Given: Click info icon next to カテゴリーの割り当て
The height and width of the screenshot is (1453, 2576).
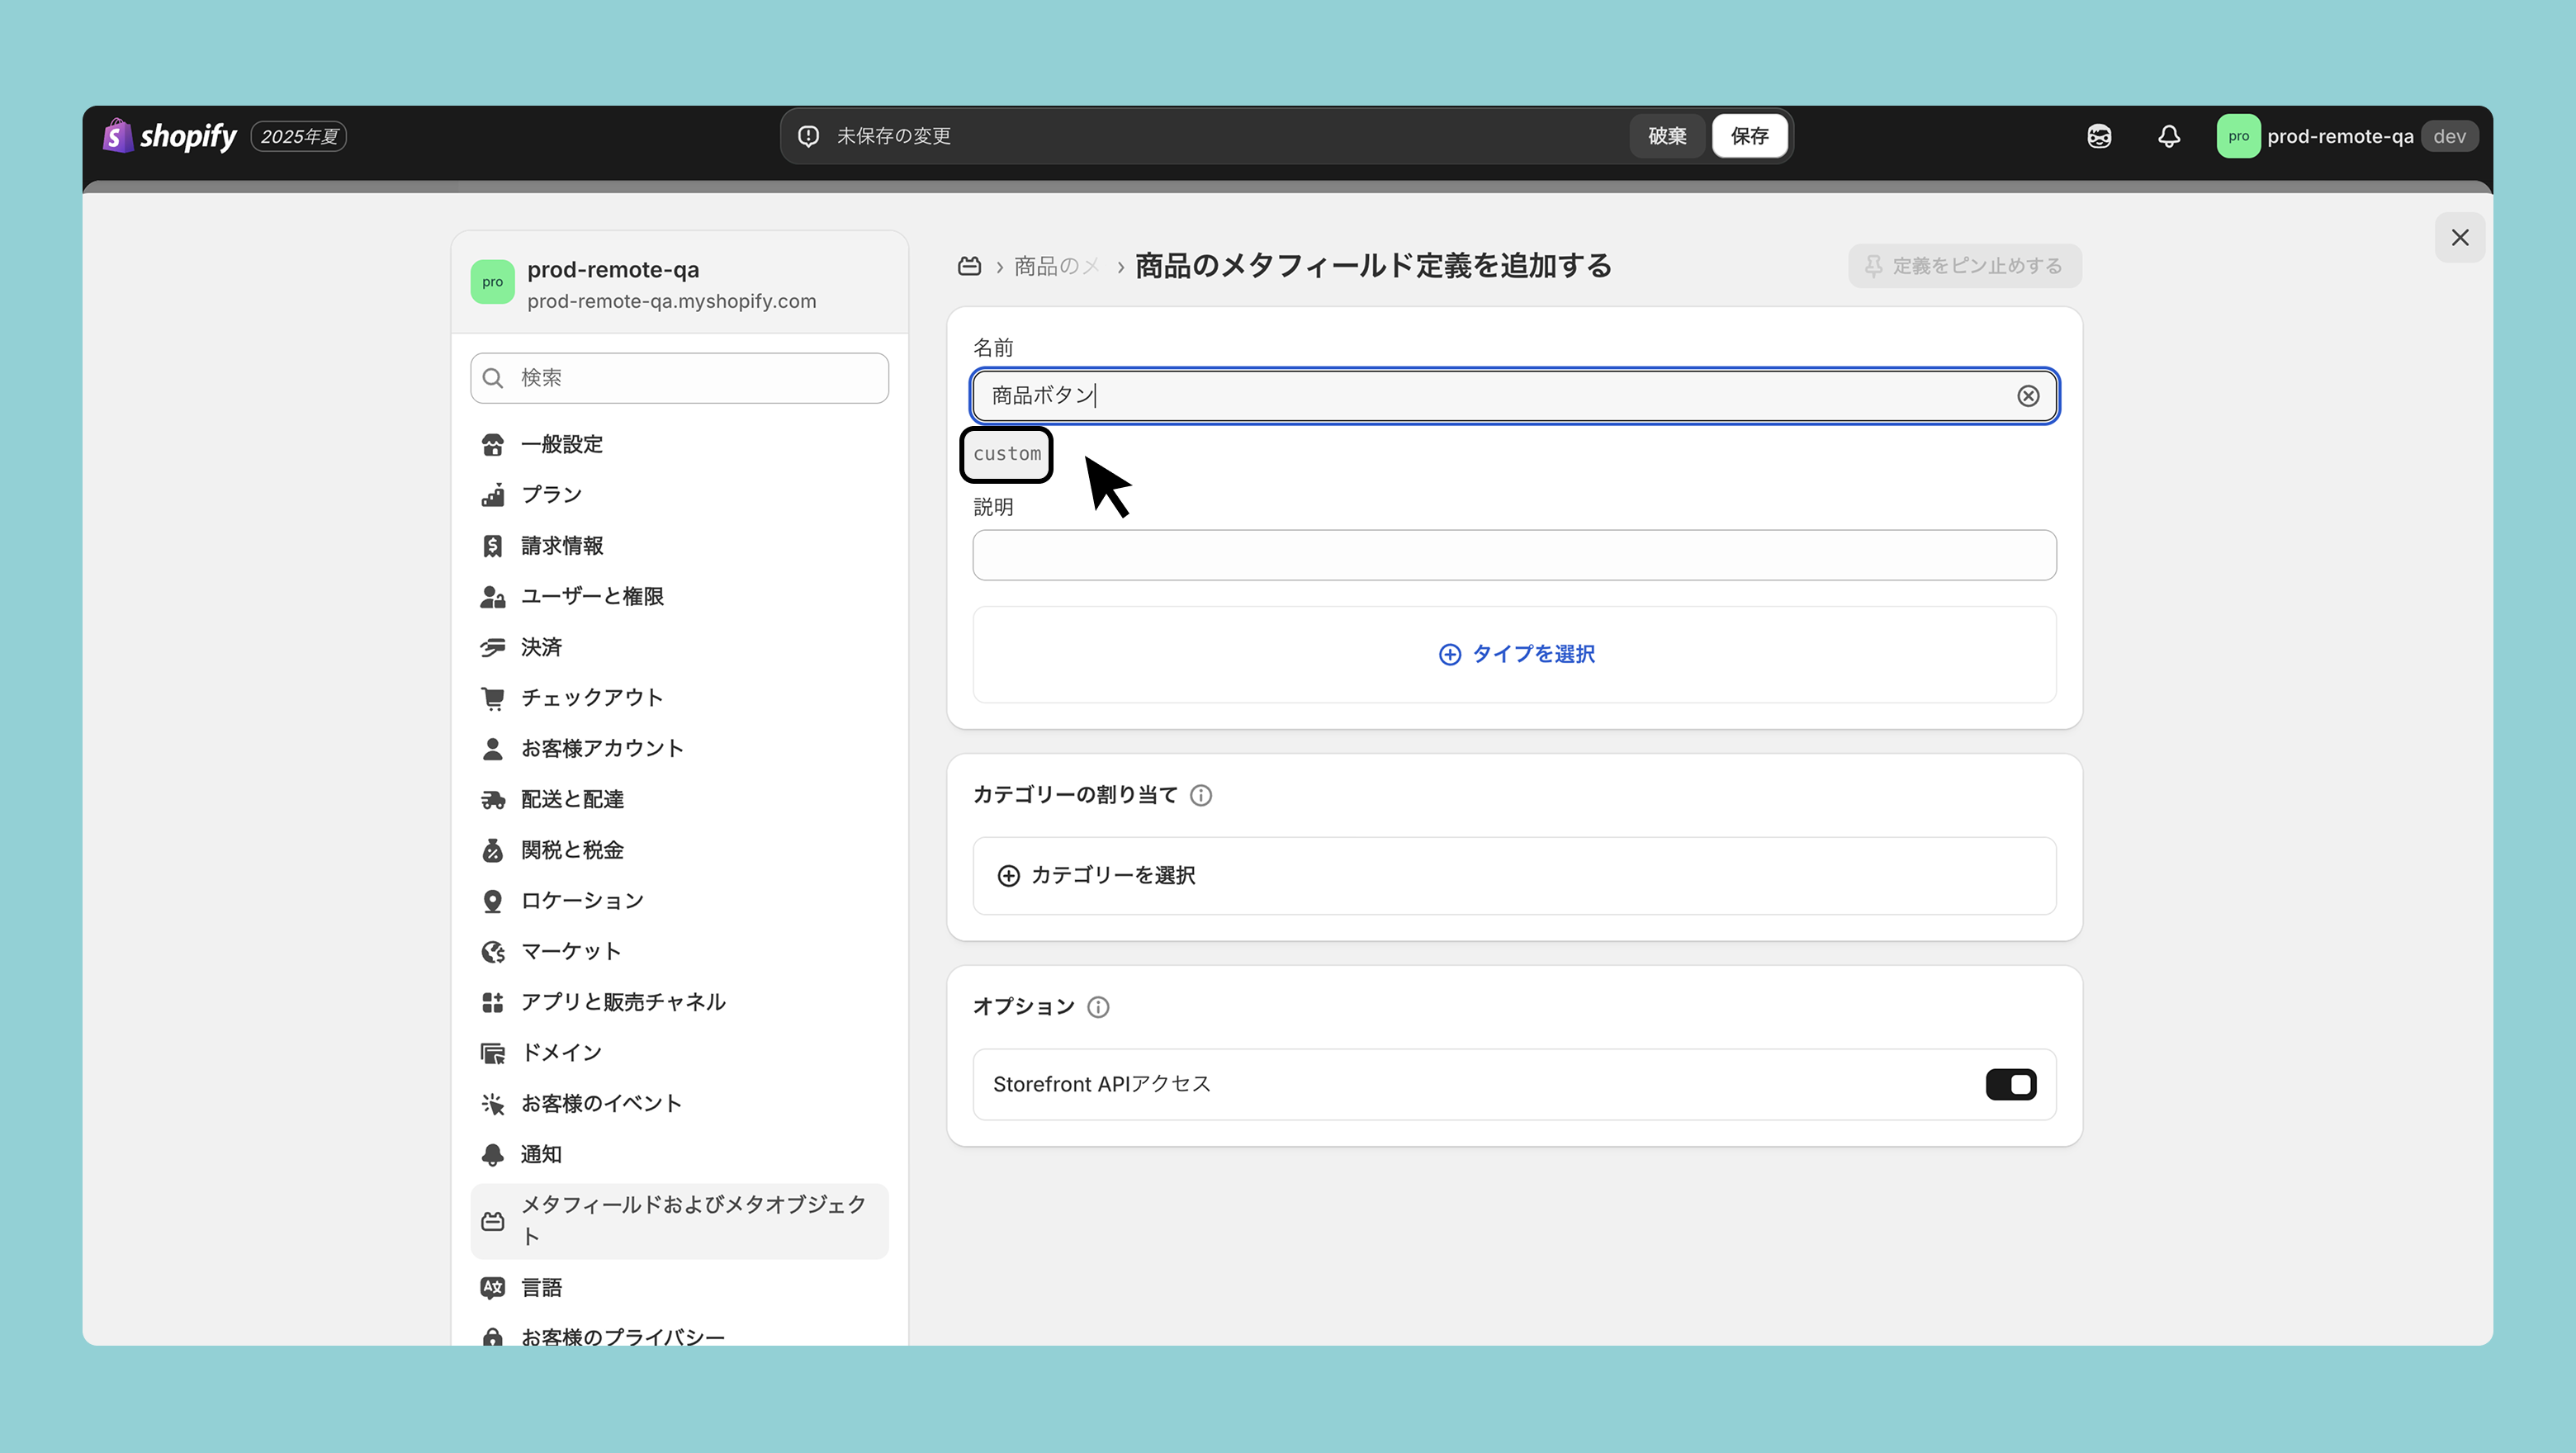Looking at the screenshot, I should click(1201, 795).
